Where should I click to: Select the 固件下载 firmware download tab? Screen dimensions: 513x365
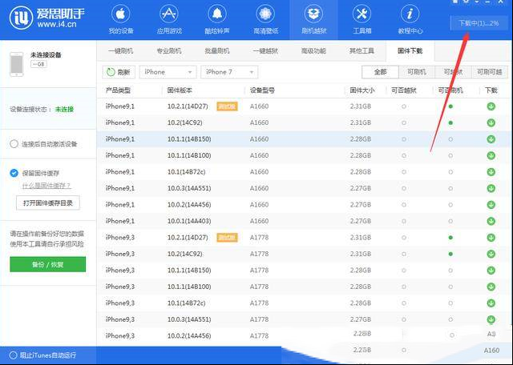[410, 51]
